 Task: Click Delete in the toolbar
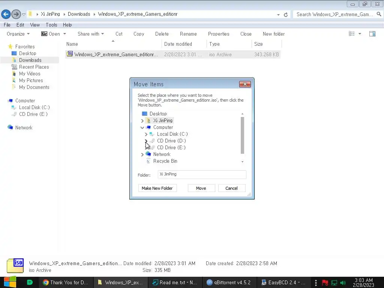162,34
